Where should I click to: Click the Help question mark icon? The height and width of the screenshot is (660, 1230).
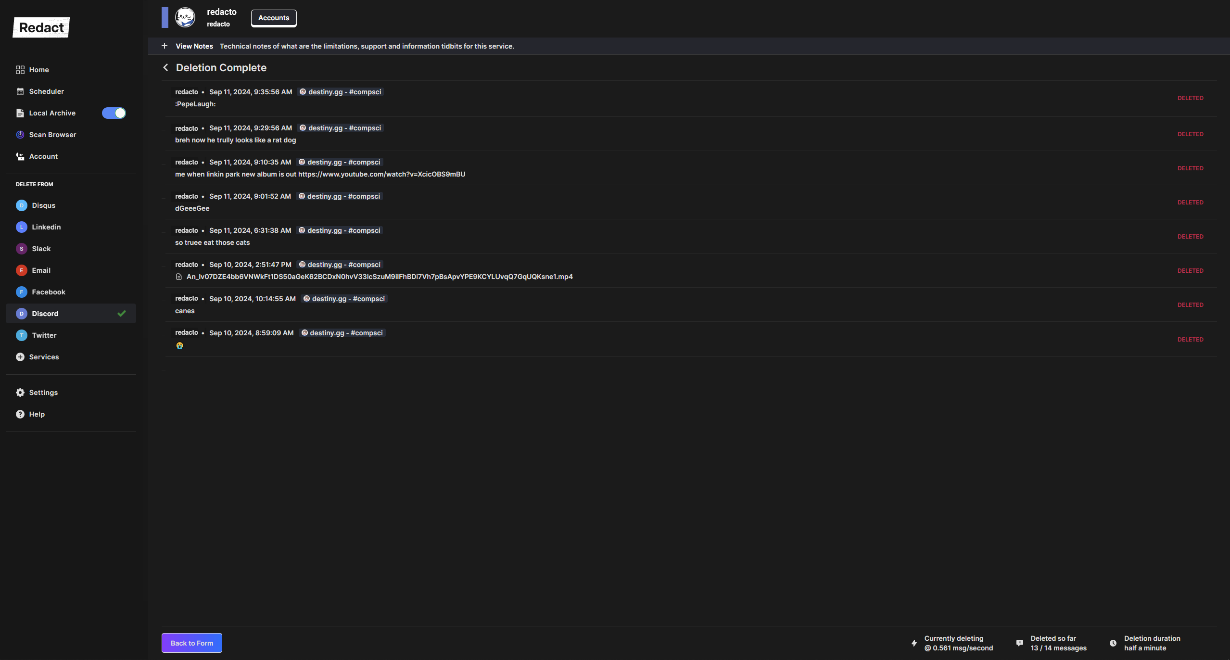[20, 414]
